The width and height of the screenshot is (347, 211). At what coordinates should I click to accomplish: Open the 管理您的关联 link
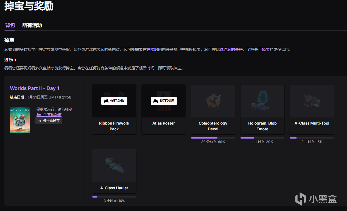(x=231, y=50)
